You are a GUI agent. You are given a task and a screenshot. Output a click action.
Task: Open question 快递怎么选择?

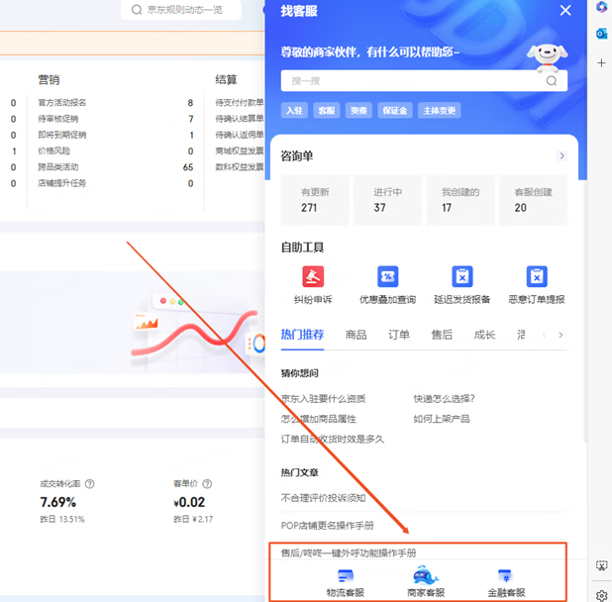[x=445, y=399]
